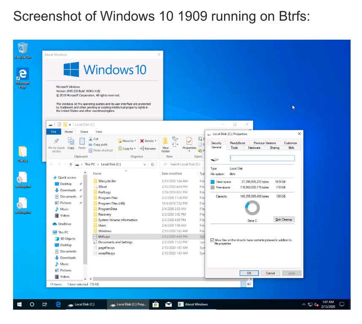Open the Recycle Bin desktop icon

click(x=23, y=50)
